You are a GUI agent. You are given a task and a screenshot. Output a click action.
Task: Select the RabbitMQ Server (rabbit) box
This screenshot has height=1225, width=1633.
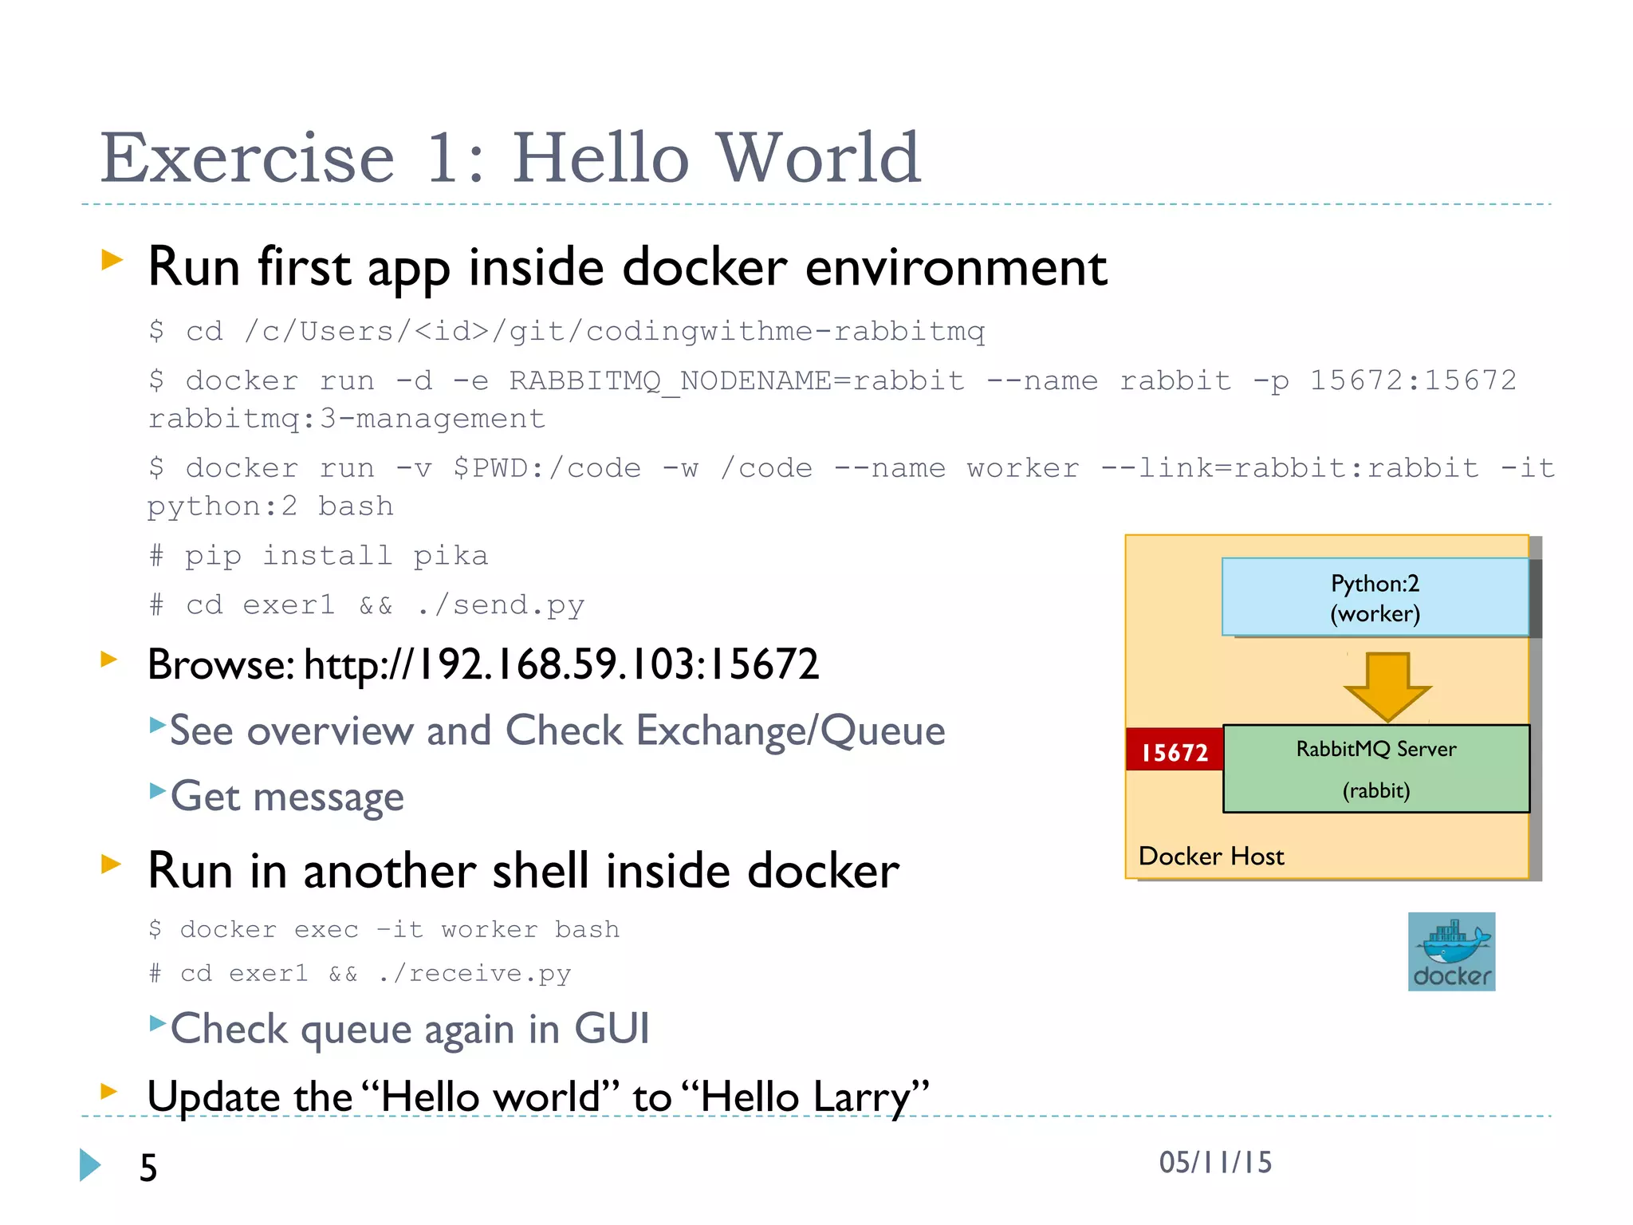(x=1375, y=769)
